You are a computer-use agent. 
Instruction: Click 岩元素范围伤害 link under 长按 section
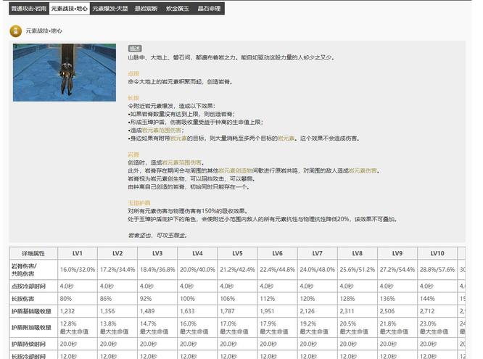pyautogui.click(x=162, y=130)
